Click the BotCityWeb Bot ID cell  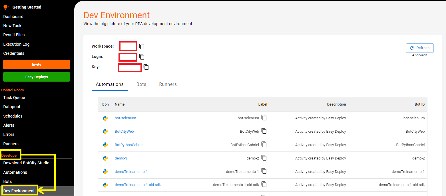pos(415,131)
